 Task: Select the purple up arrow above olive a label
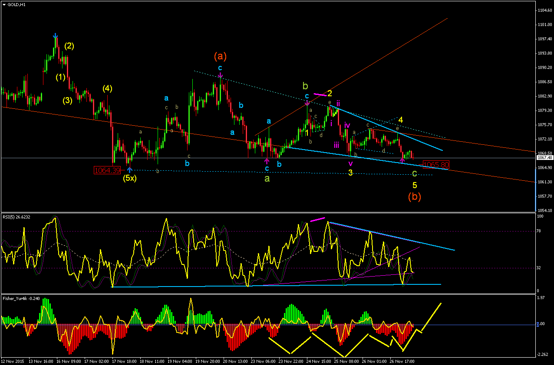coord(267,162)
